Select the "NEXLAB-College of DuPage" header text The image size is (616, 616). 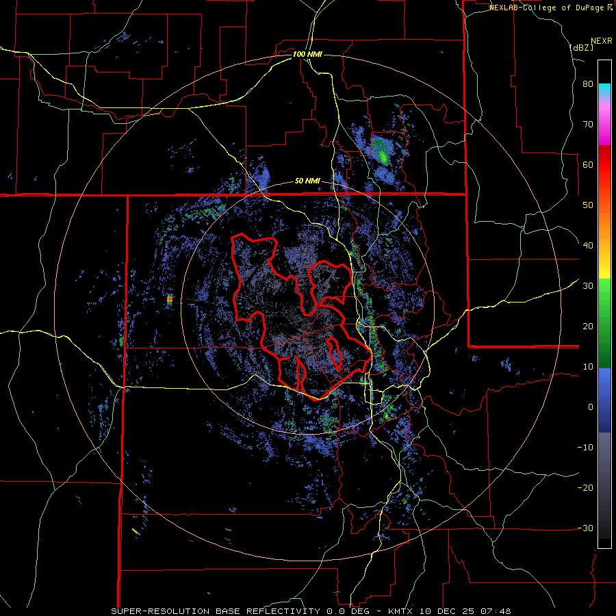(548, 8)
